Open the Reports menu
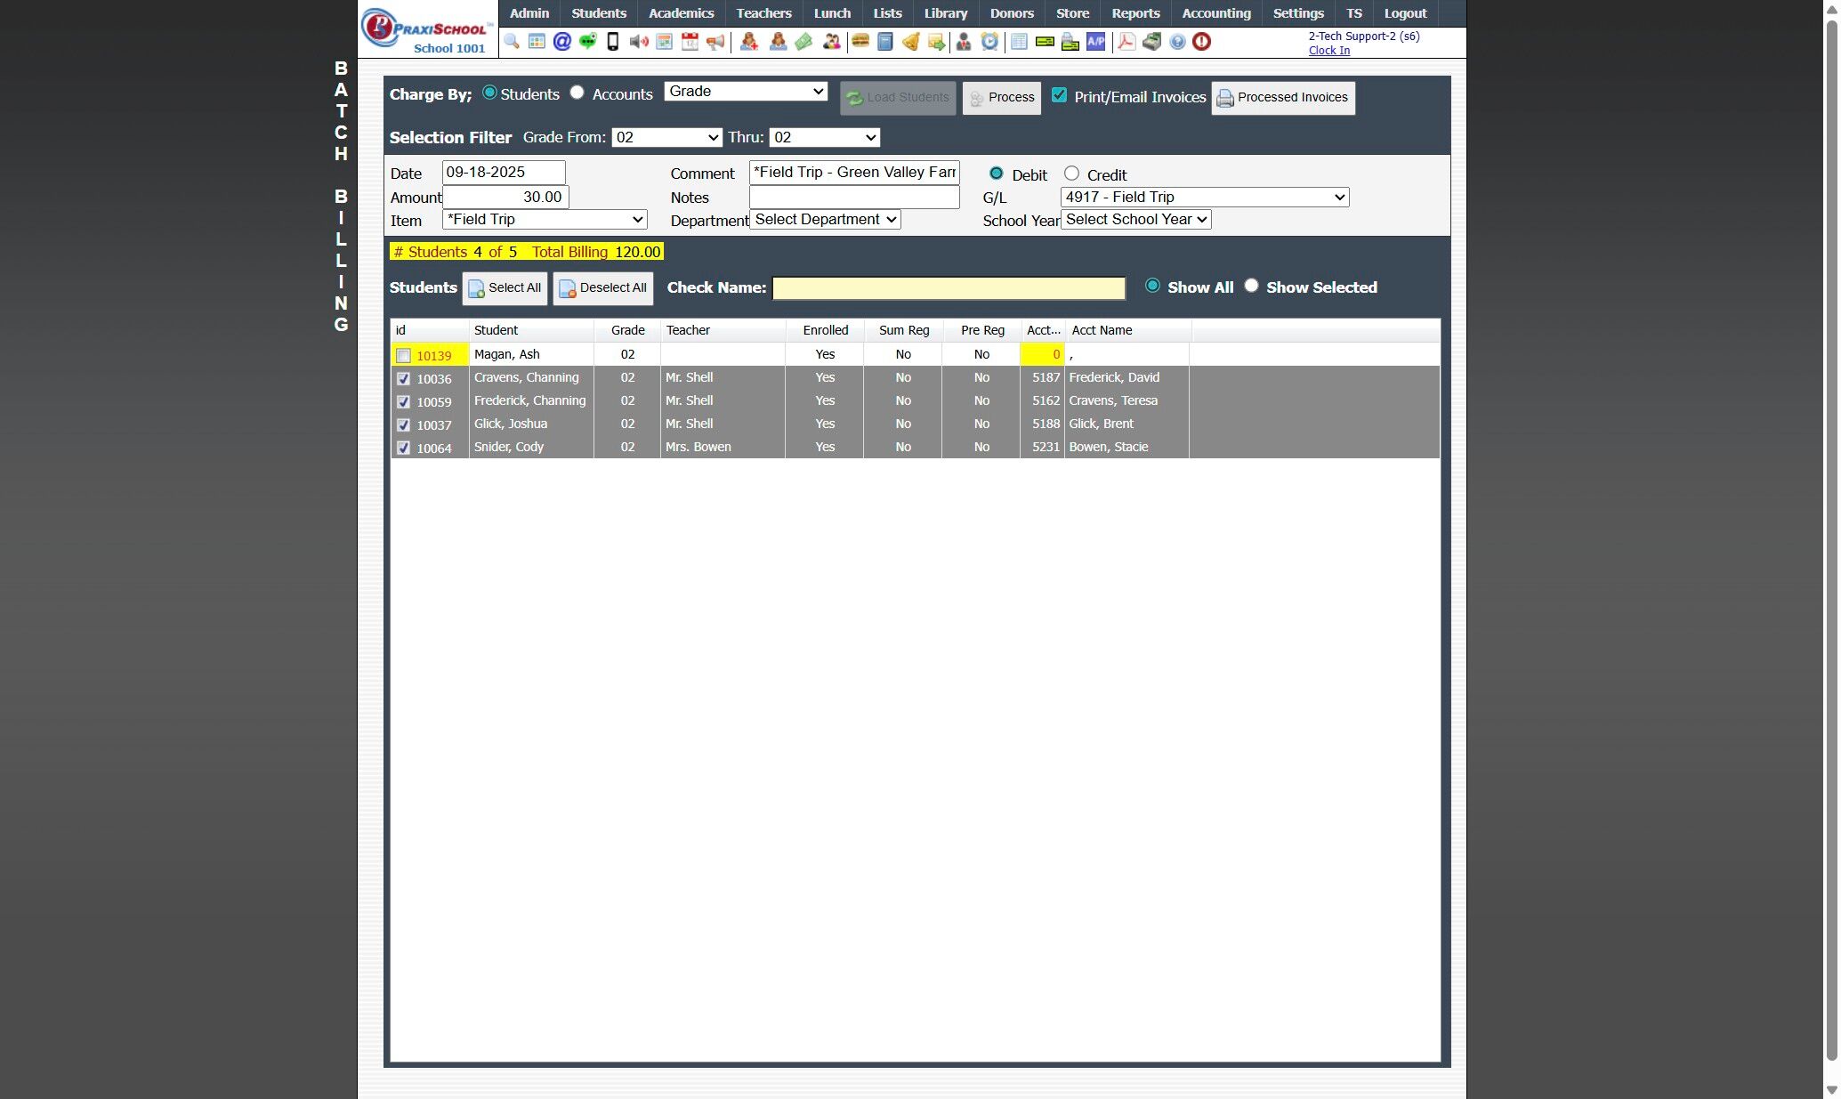 [1134, 13]
